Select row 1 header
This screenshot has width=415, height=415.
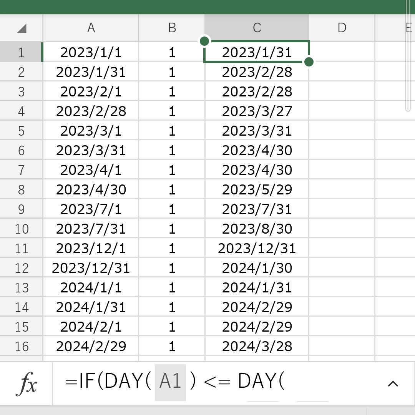[x=21, y=52]
